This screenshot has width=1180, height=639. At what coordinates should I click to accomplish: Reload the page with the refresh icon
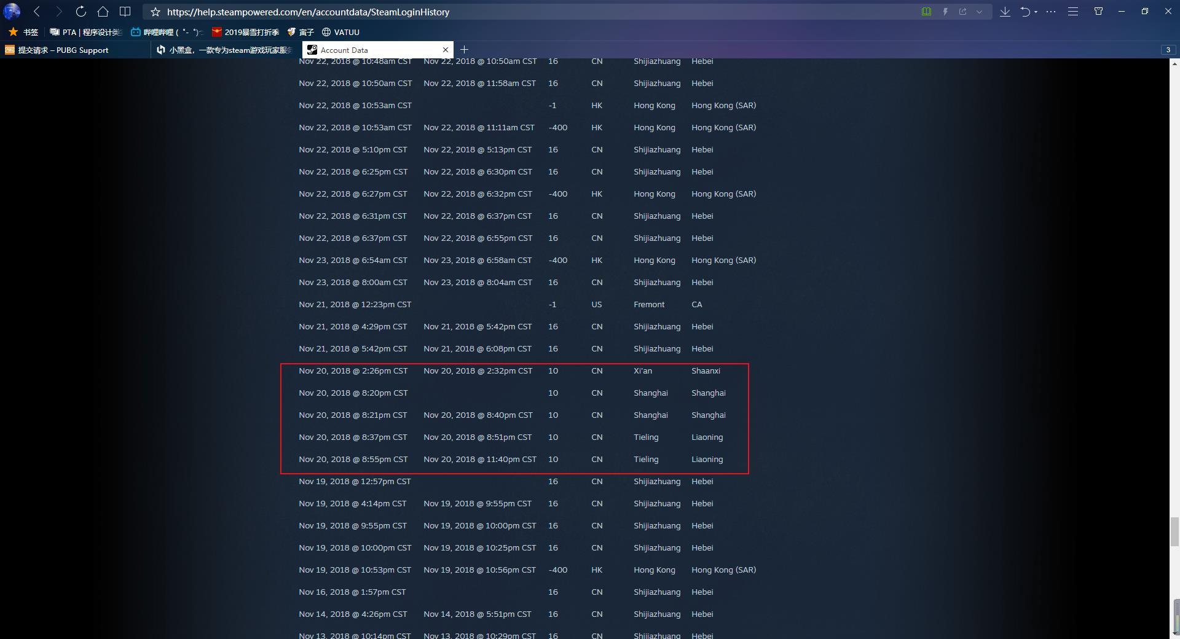tap(81, 12)
